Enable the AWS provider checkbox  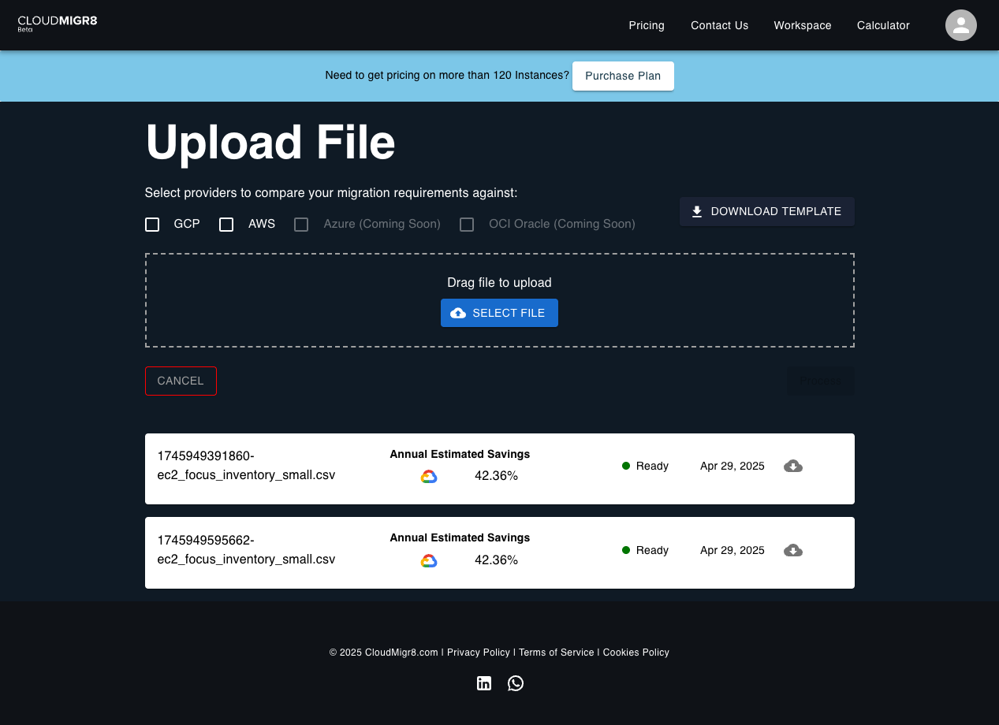click(x=226, y=225)
